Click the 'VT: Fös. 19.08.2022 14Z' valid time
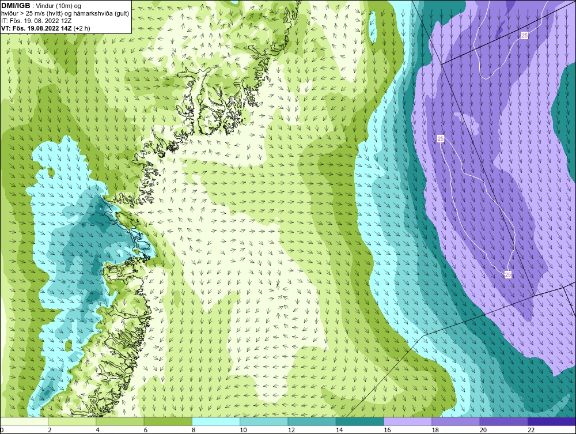This screenshot has height=434, width=576. click(36, 28)
